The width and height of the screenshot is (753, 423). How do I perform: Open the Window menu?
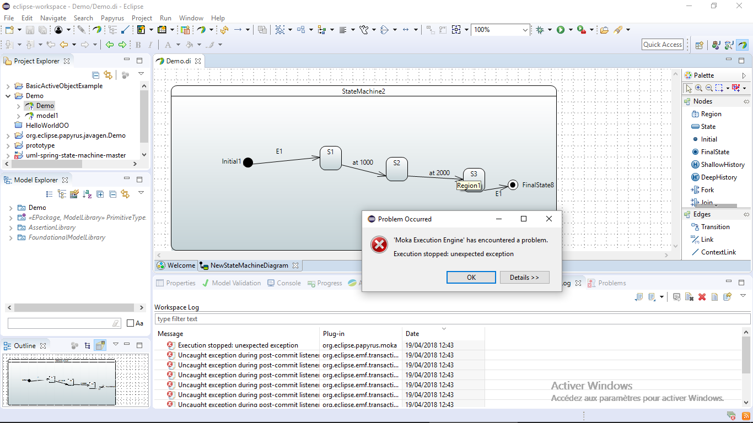coord(191,18)
